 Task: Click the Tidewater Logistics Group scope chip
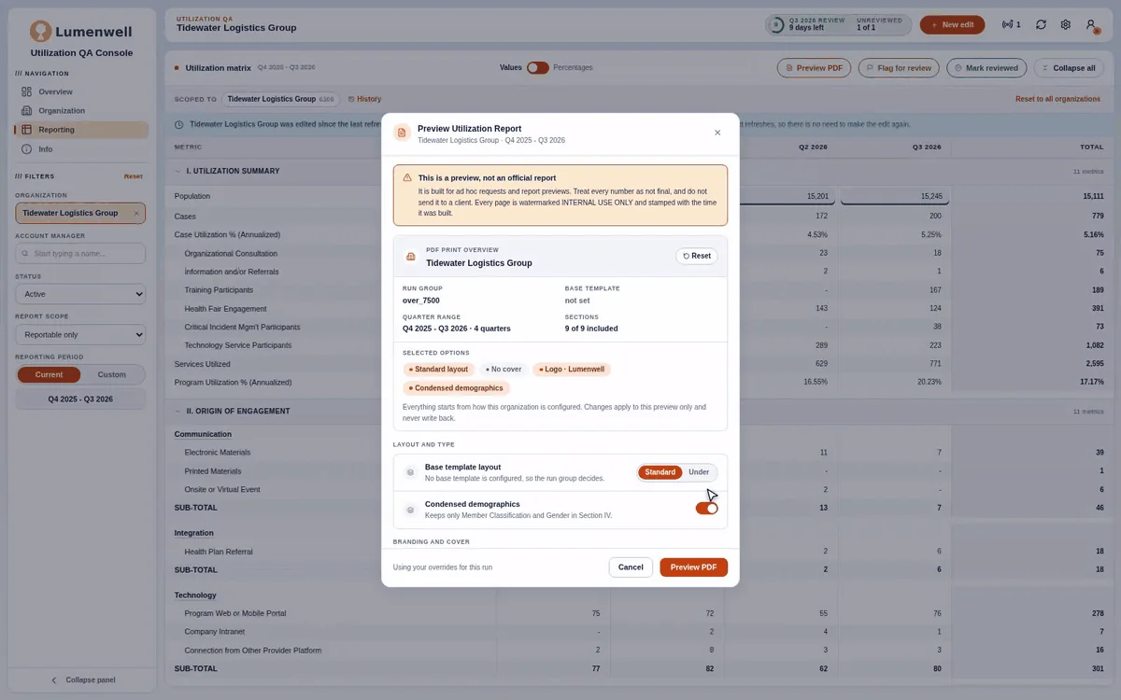tap(281, 99)
